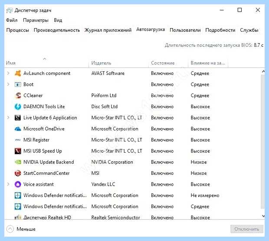Click the Realtek Semiconductor publisher cell
The height and width of the screenshot is (241, 269).
pos(116,217)
